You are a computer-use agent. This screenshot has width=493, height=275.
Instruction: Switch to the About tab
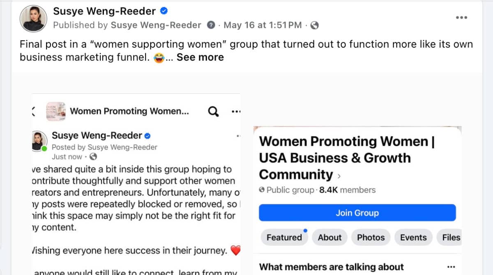click(x=329, y=237)
